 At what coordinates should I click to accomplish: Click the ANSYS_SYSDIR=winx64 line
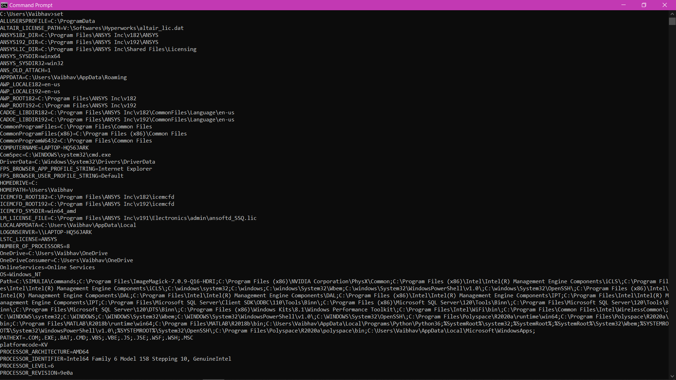tap(30, 56)
